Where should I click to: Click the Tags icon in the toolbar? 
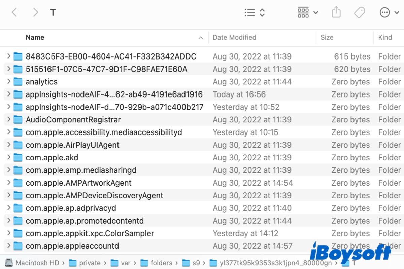coord(359,12)
